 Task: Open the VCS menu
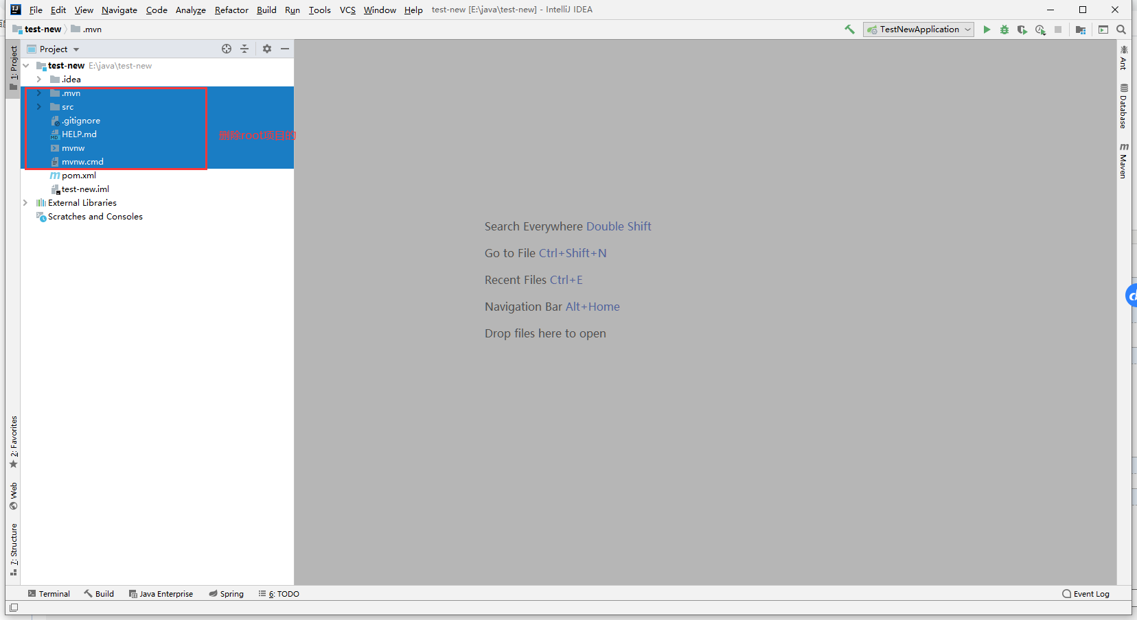tap(347, 10)
